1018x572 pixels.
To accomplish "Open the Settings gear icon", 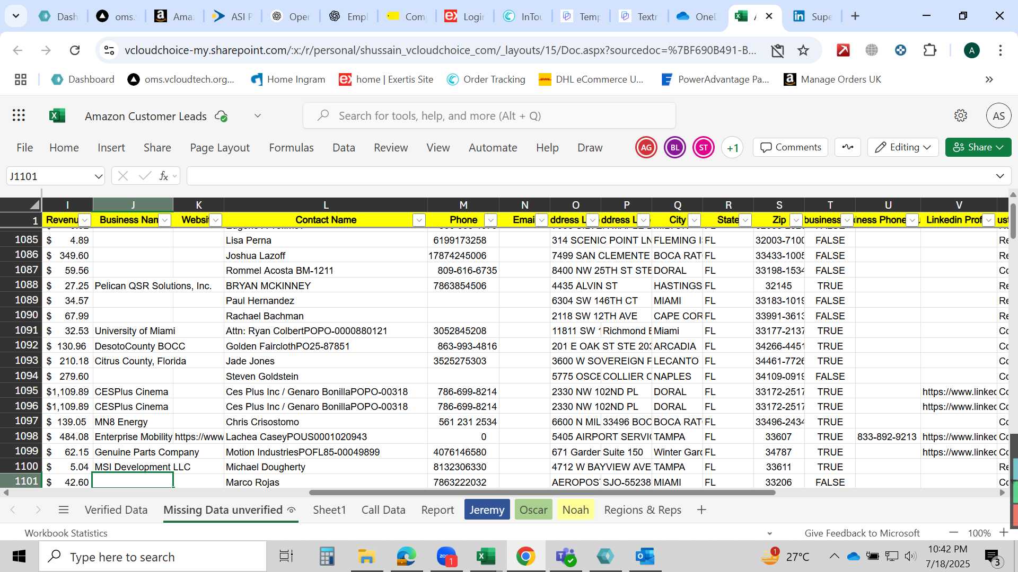I will point(961,115).
